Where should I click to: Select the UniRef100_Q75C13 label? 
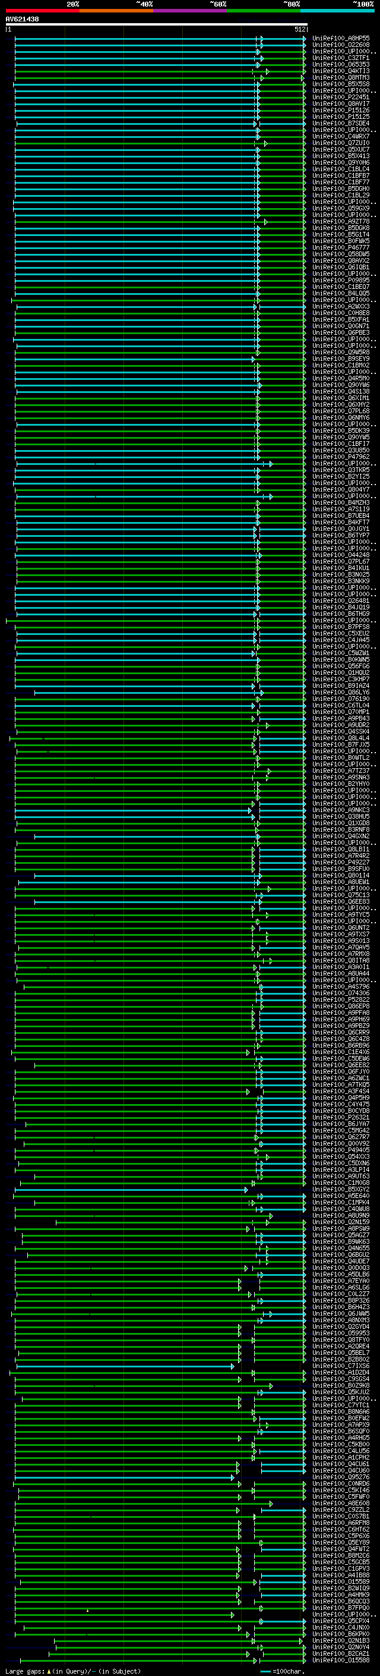point(341,895)
